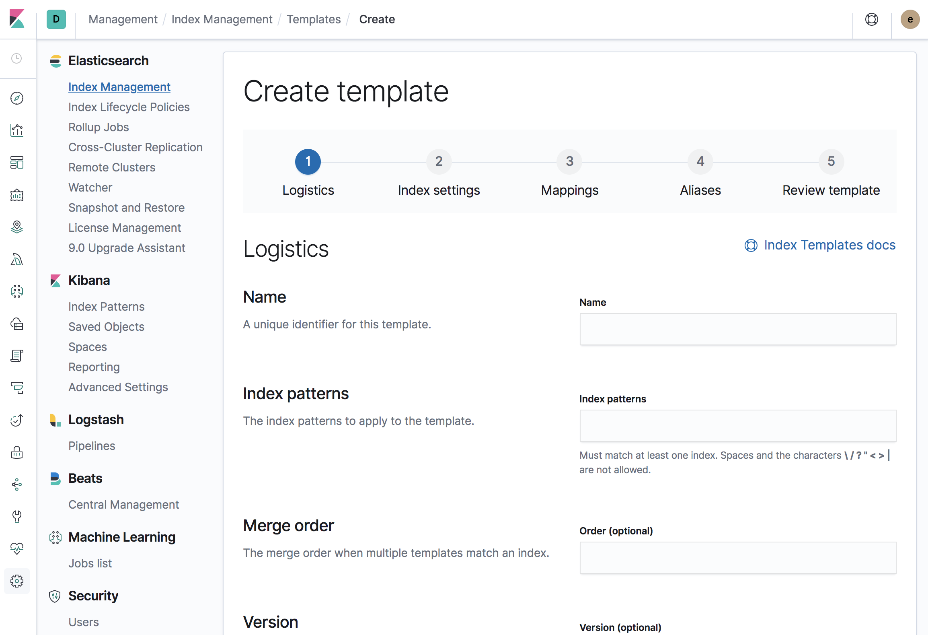Open the user menu avatar 'e'
The width and height of the screenshot is (928, 635).
(x=910, y=19)
